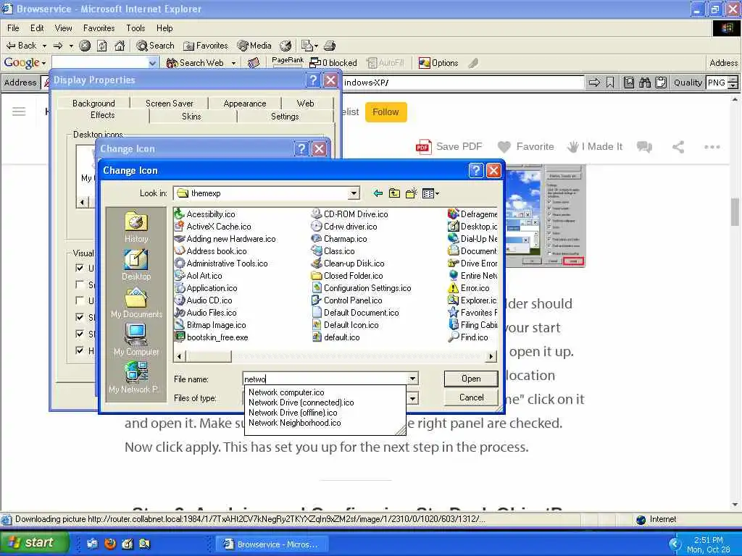Click the bookmark icon beside address bar
742x556 pixels.
610,83
